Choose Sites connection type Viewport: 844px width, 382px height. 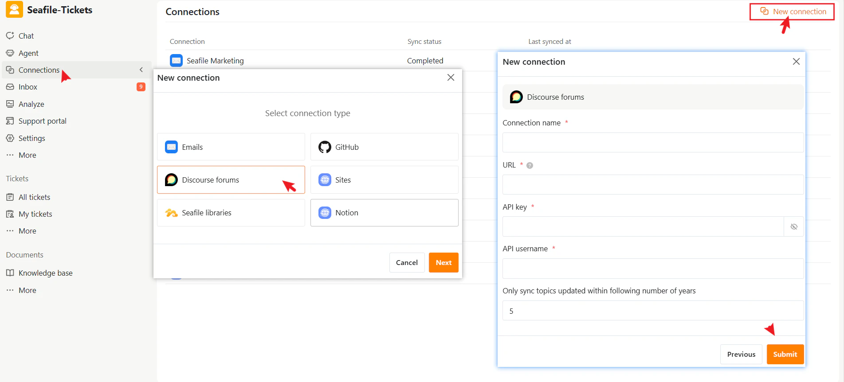[384, 179]
